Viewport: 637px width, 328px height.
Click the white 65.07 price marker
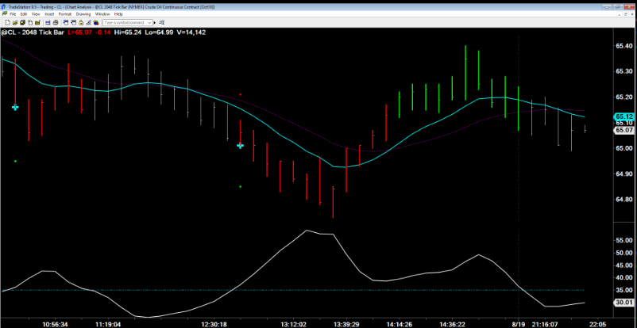[x=624, y=130]
